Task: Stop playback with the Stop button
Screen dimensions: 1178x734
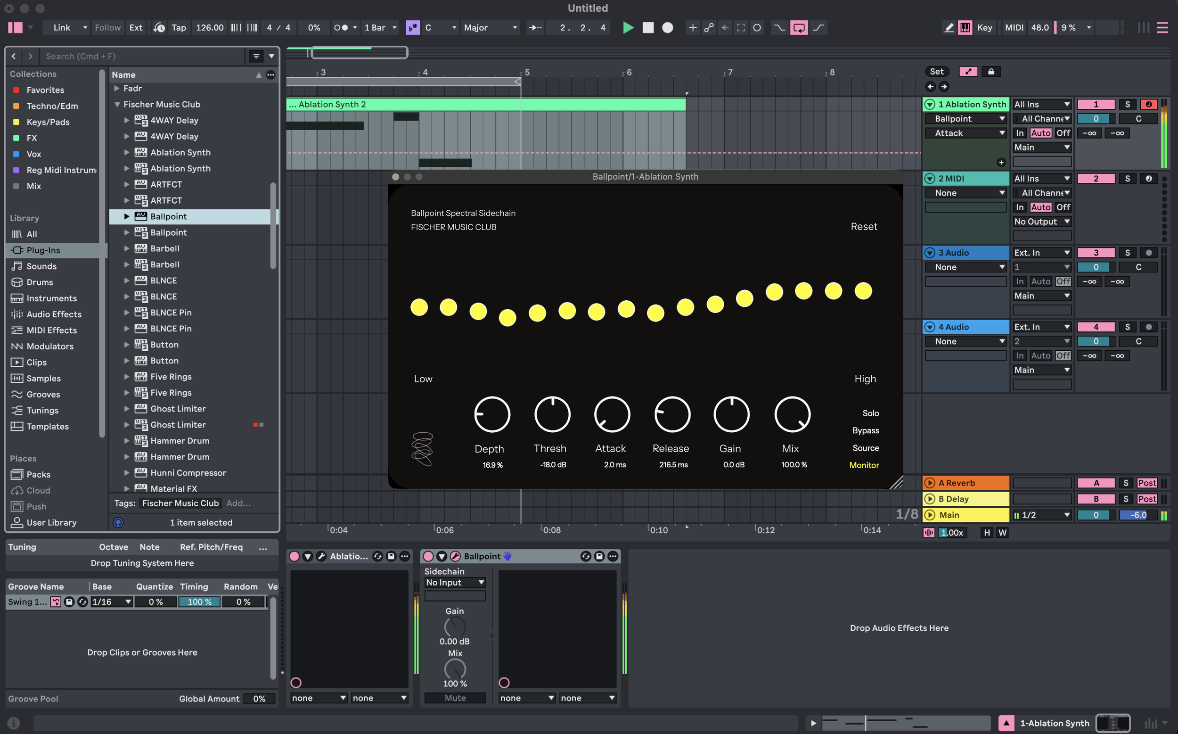Action: (648, 28)
